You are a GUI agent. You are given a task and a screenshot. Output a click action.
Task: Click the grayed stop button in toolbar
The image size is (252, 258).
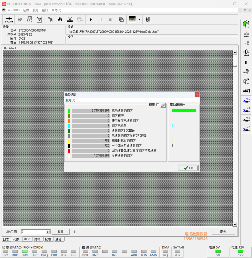click(110, 20)
